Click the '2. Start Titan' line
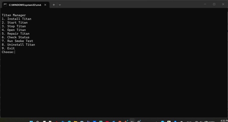The width and height of the screenshot is (228, 122). [15, 23]
